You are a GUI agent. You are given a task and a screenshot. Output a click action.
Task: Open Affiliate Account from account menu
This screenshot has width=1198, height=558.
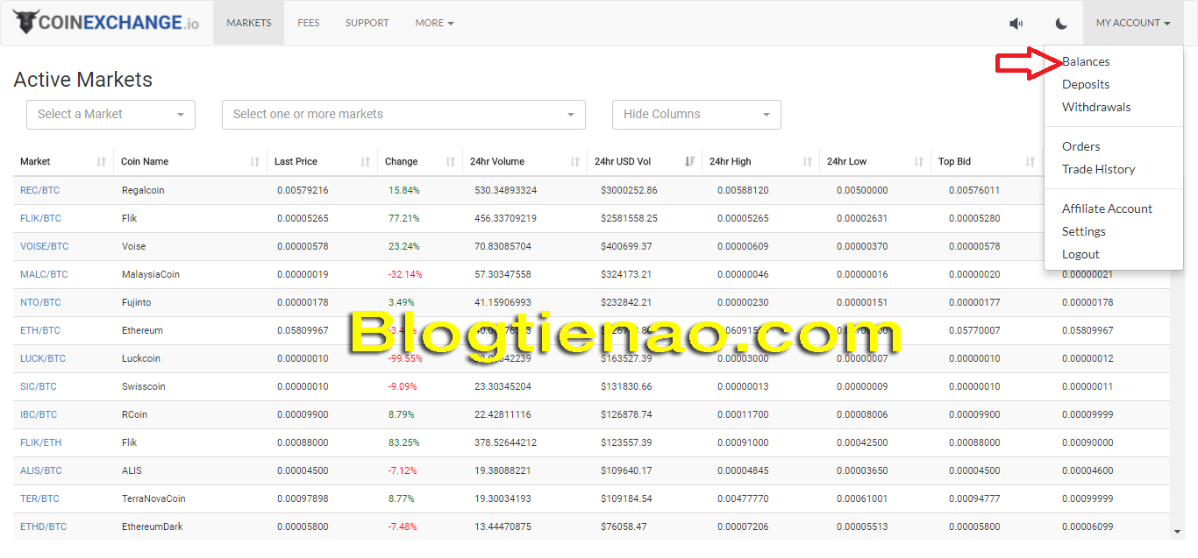point(1107,208)
